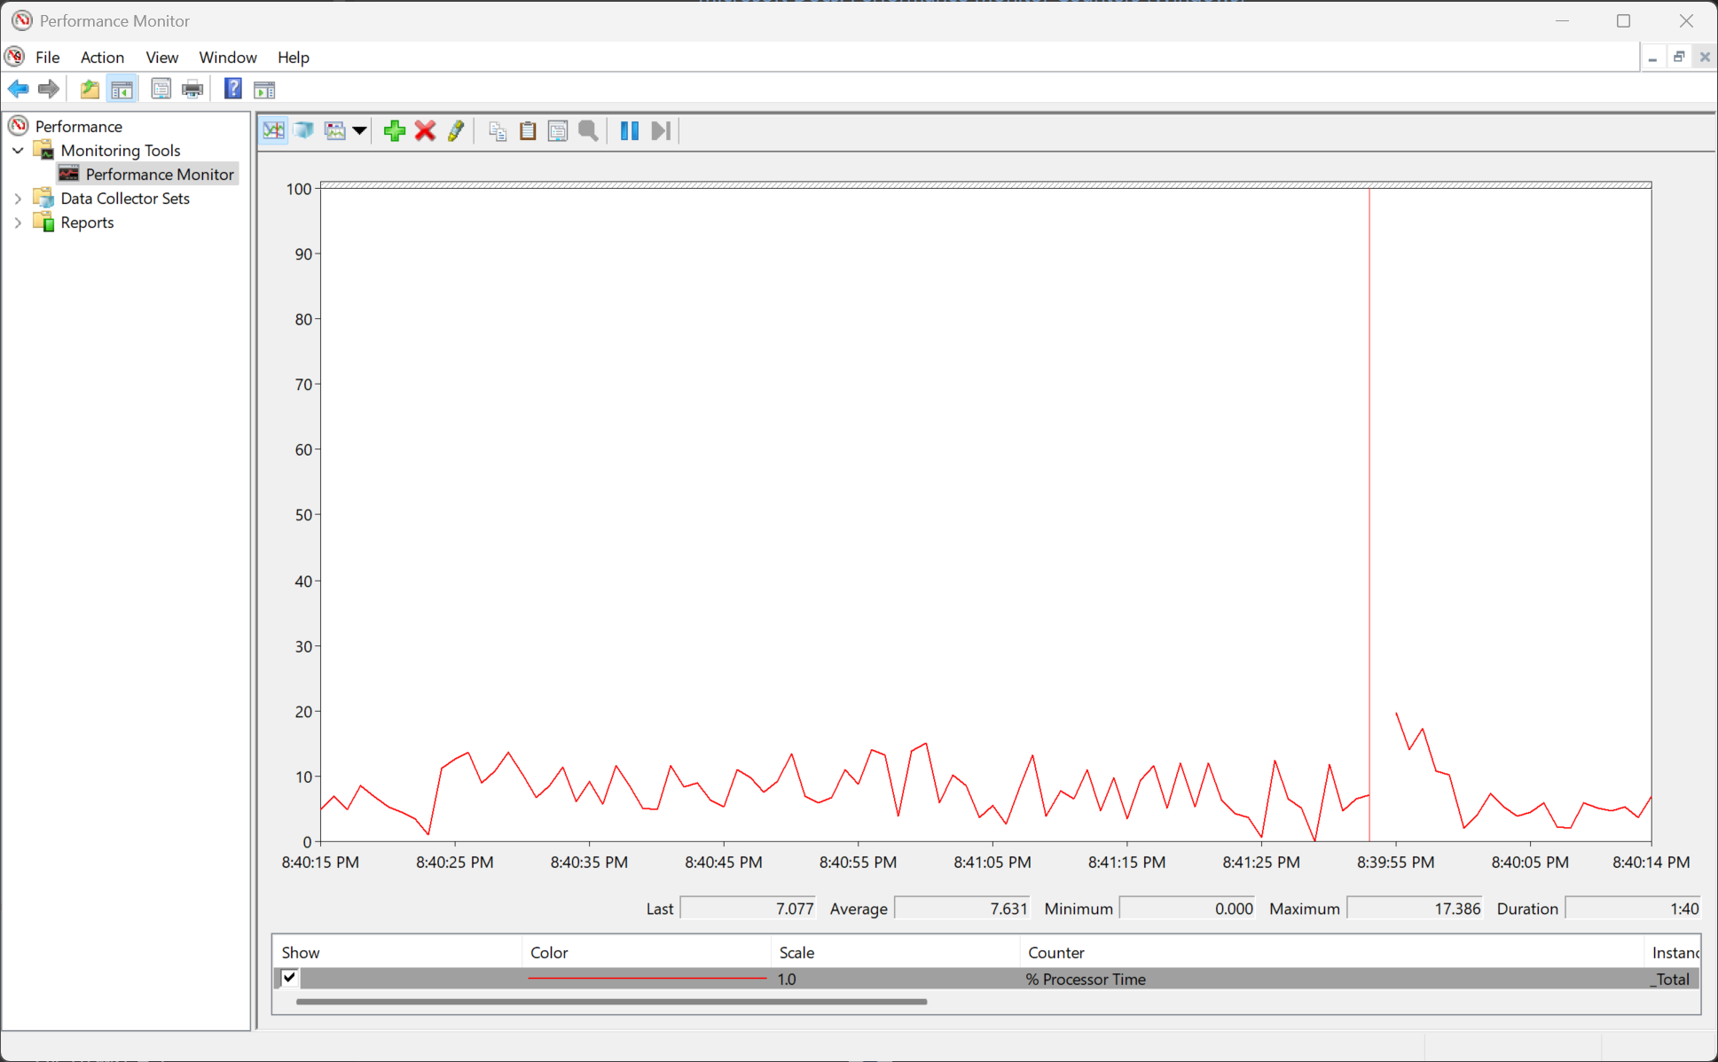1718x1062 pixels.
Task: Click the View Log Data icon
Action: coord(304,131)
